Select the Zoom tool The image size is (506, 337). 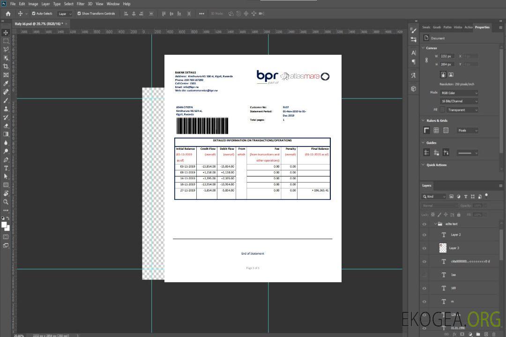tap(6, 202)
